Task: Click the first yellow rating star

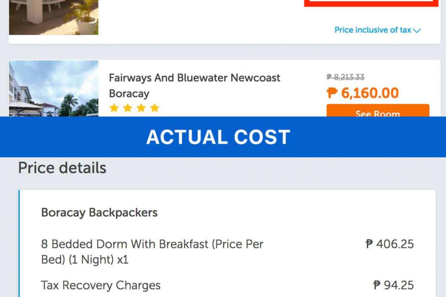Action: point(114,108)
